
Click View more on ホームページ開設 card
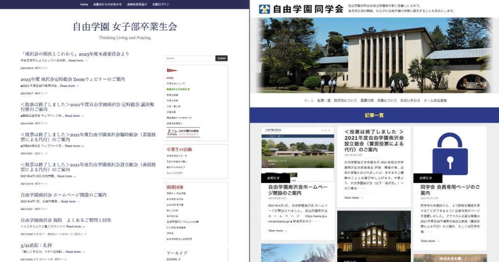click(x=277, y=231)
